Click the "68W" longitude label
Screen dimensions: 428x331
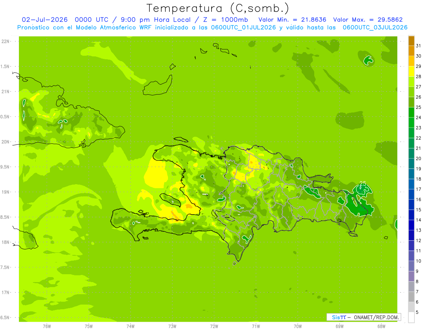pyautogui.click(x=381, y=326)
